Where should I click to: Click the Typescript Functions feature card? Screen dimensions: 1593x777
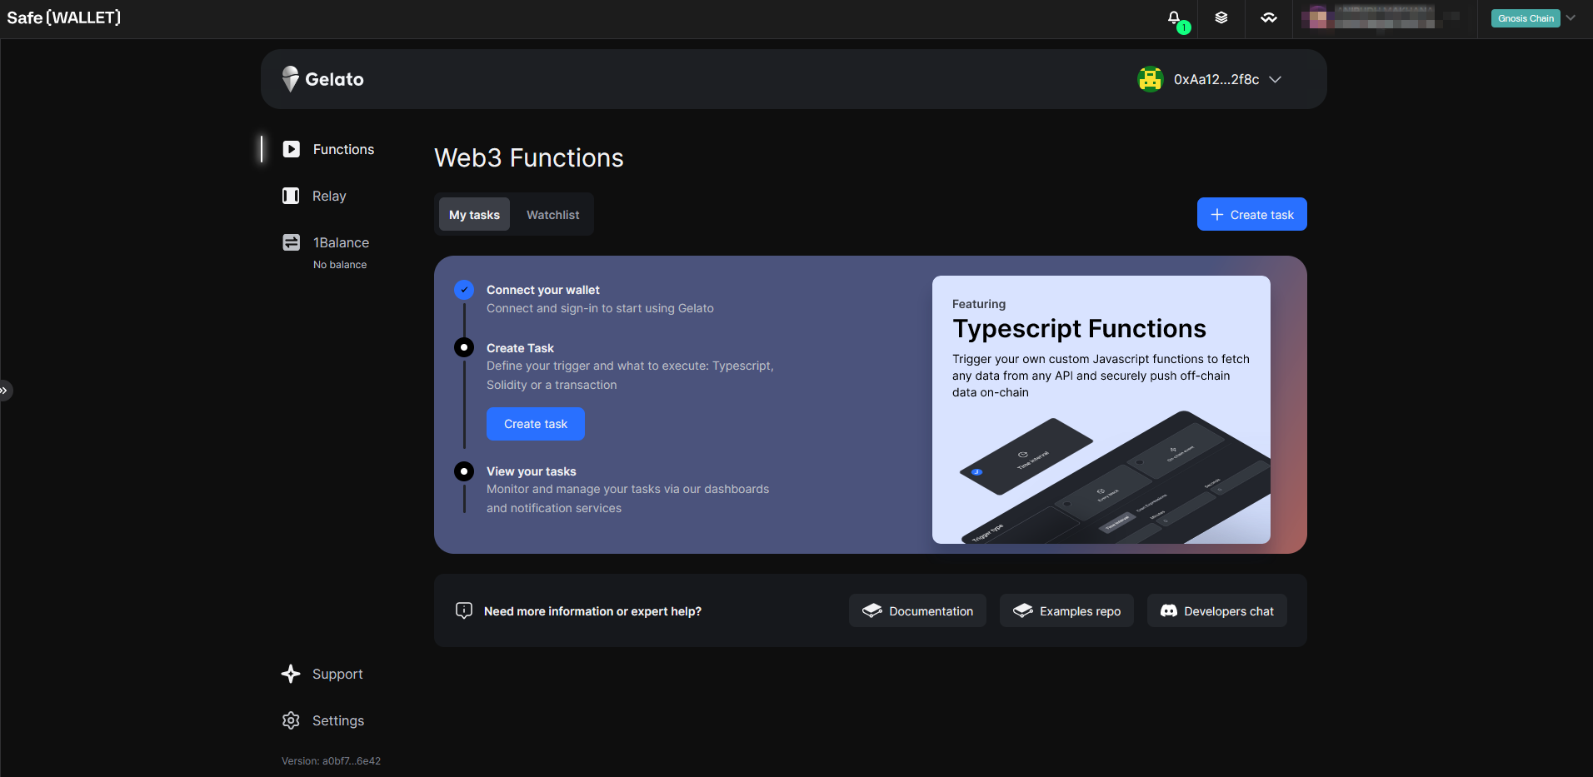(1101, 410)
